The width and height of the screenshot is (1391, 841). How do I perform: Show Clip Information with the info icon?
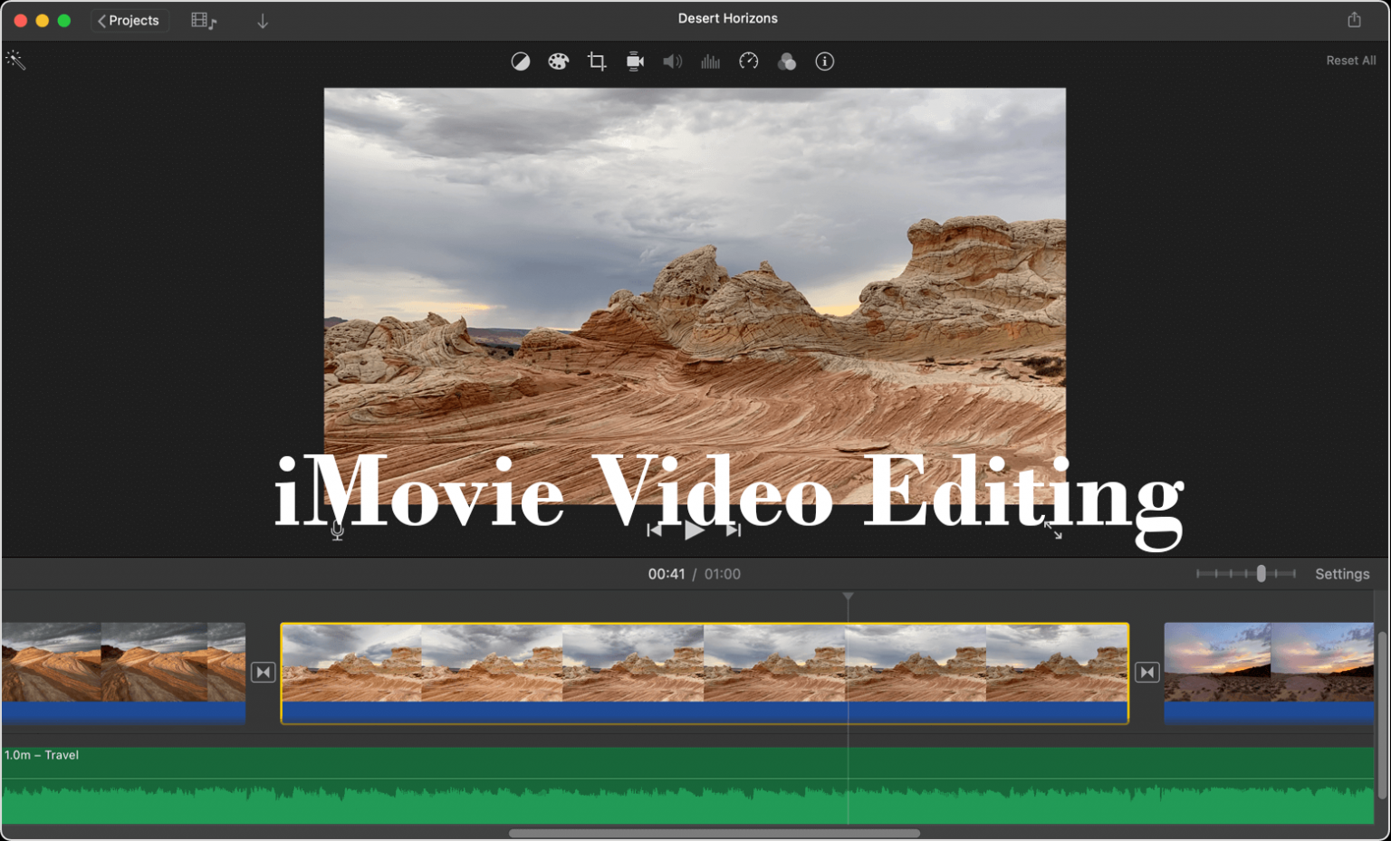[x=824, y=61]
